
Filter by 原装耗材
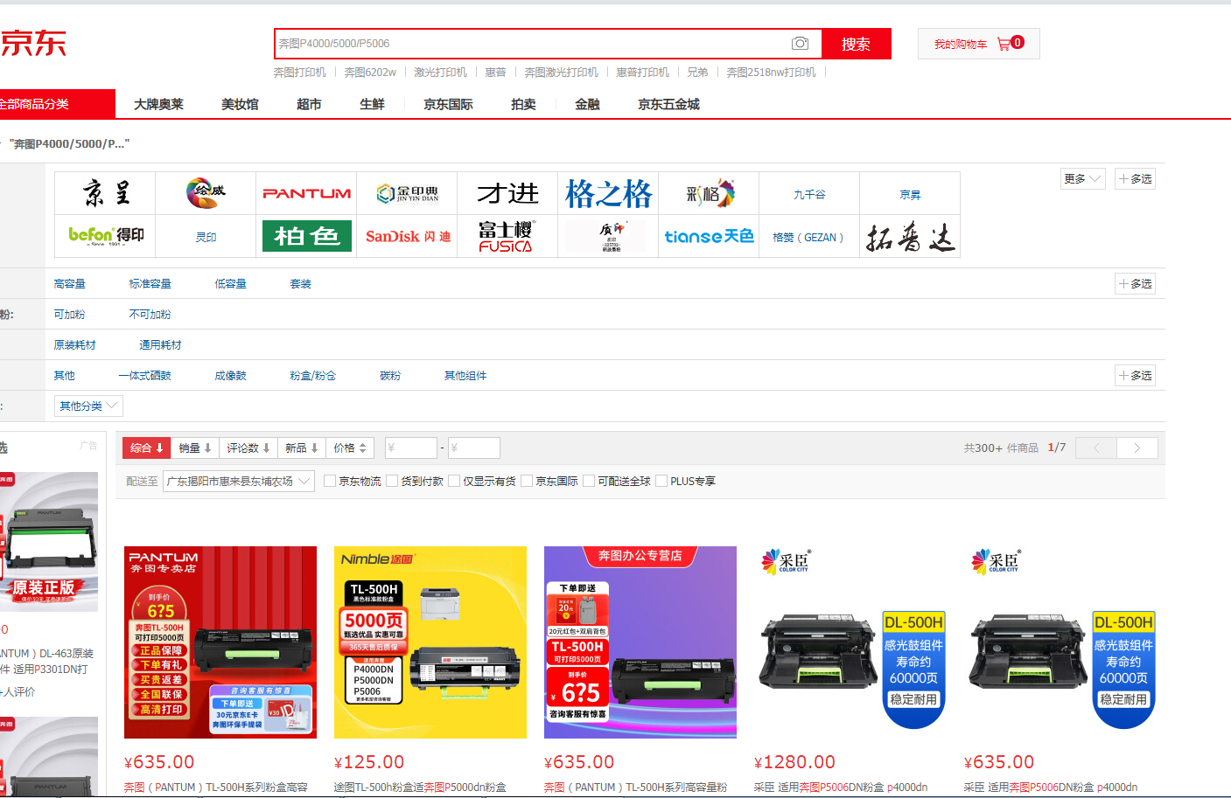tap(75, 344)
